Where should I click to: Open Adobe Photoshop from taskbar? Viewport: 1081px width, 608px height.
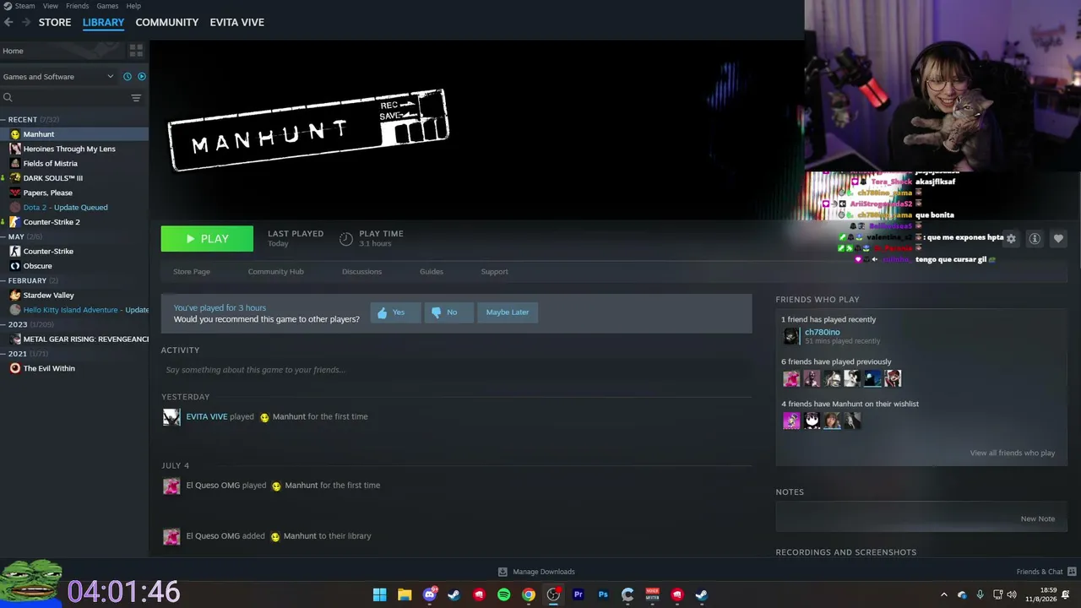click(603, 594)
